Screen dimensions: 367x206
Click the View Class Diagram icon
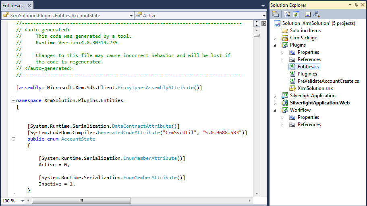317,14
